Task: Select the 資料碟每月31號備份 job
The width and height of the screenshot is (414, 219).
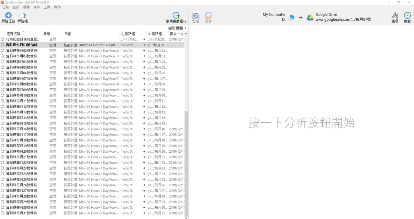Action: (22, 213)
